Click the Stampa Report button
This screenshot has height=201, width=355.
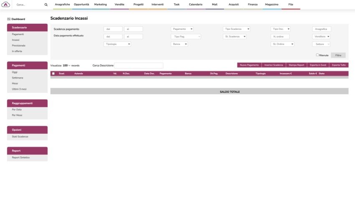(296, 65)
